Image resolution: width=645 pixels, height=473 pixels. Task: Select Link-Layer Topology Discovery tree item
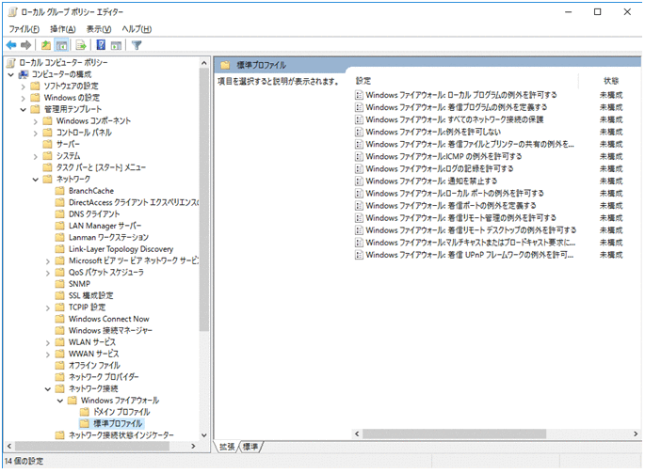pyautogui.click(x=121, y=249)
